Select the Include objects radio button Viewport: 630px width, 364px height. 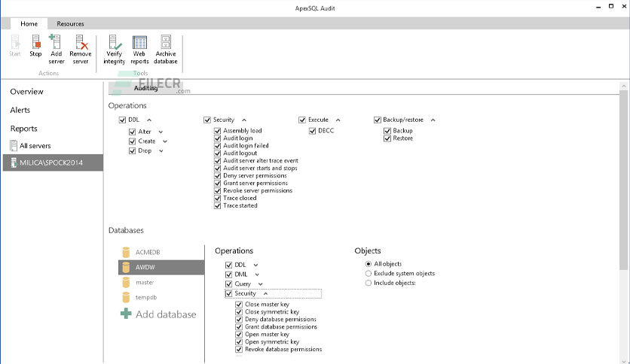[368, 283]
